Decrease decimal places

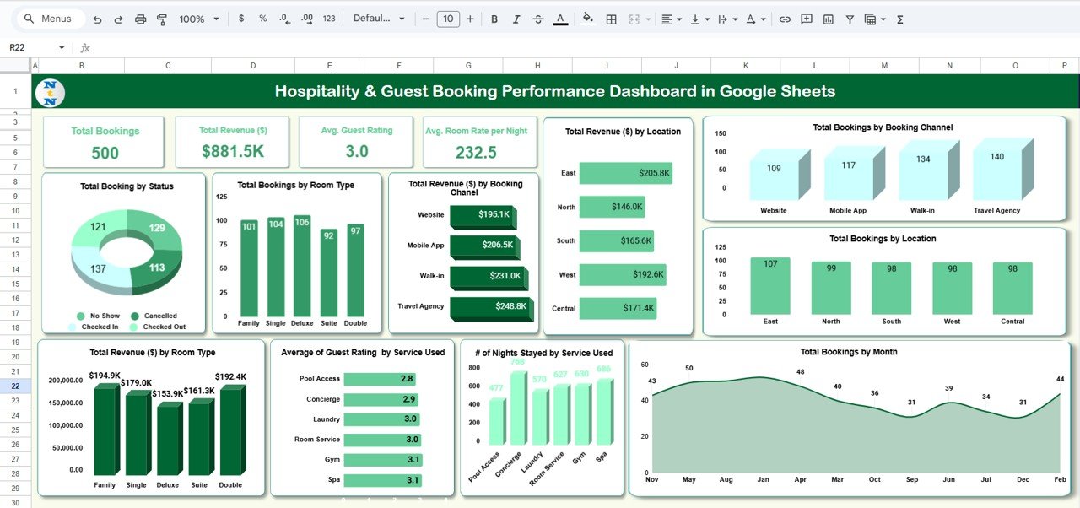pyautogui.click(x=283, y=18)
